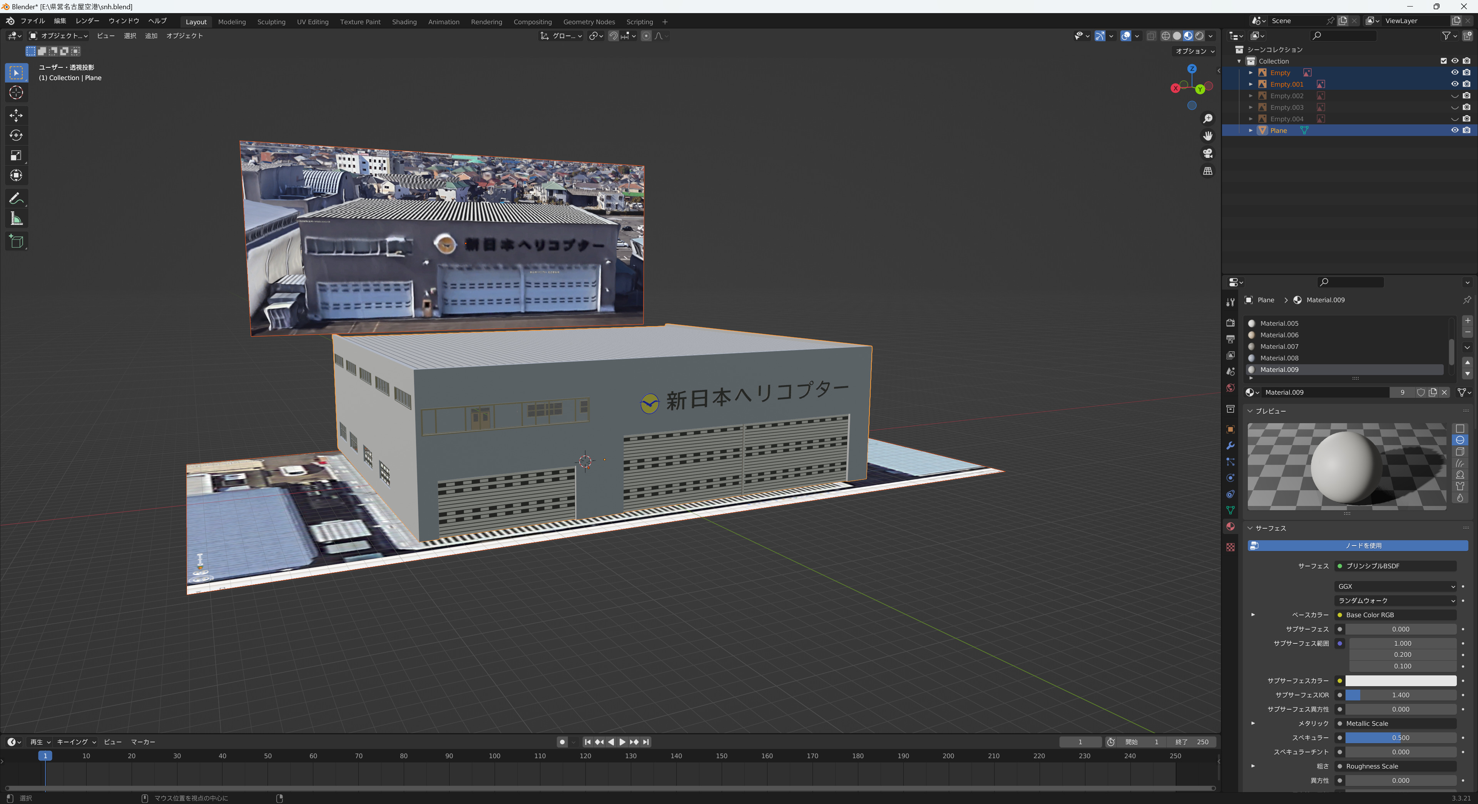Expand the Plane object in outliner
Image resolution: width=1478 pixels, height=804 pixels.
pos(1251,130)
